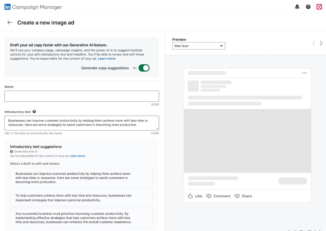Click the placeholder call-to-action button in preview

[x=293, y=181]
